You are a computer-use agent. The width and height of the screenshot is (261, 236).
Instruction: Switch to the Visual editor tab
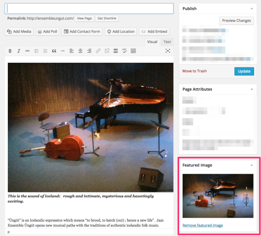(152, 42)
